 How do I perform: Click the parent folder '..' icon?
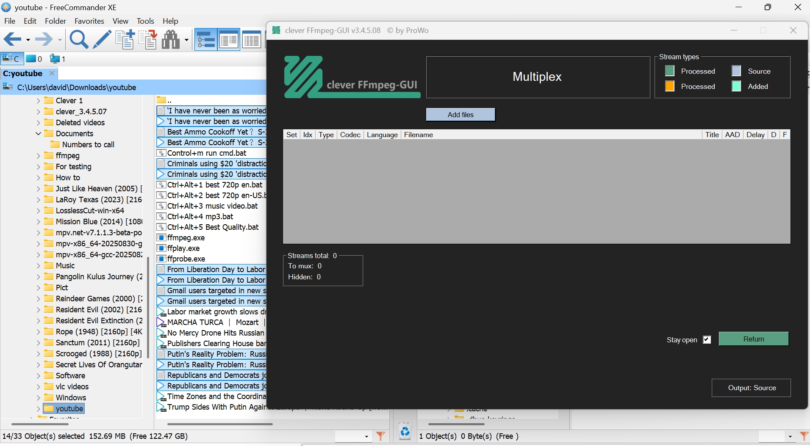click(161, 100)
